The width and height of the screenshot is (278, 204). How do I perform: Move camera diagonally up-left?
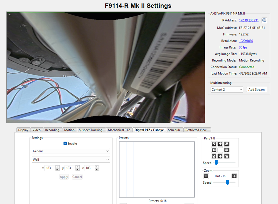click(x=214, y=144)
